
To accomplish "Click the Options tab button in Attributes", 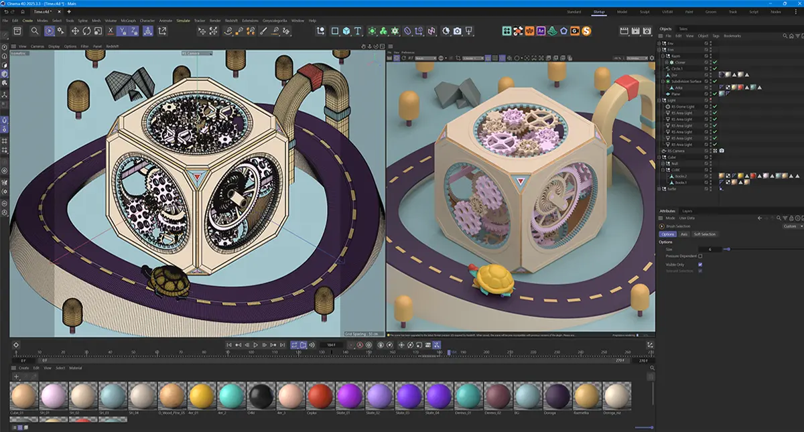I will (x=667, y=234).
